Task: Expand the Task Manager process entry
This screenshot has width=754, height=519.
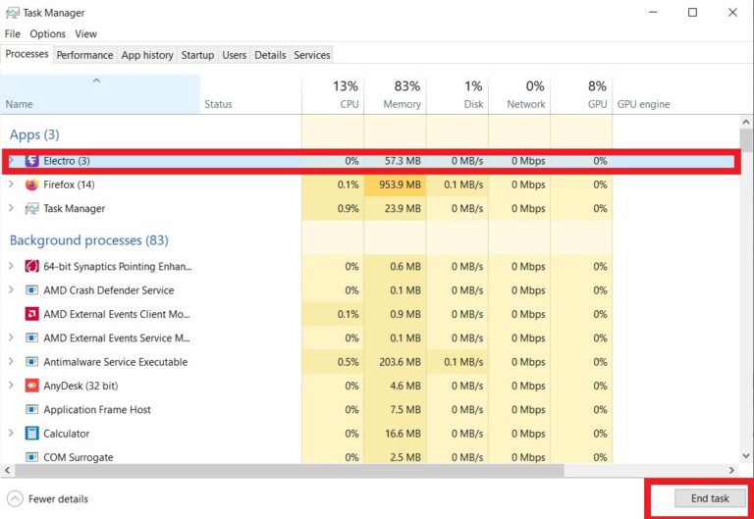Action: click(x=11, y=208)
